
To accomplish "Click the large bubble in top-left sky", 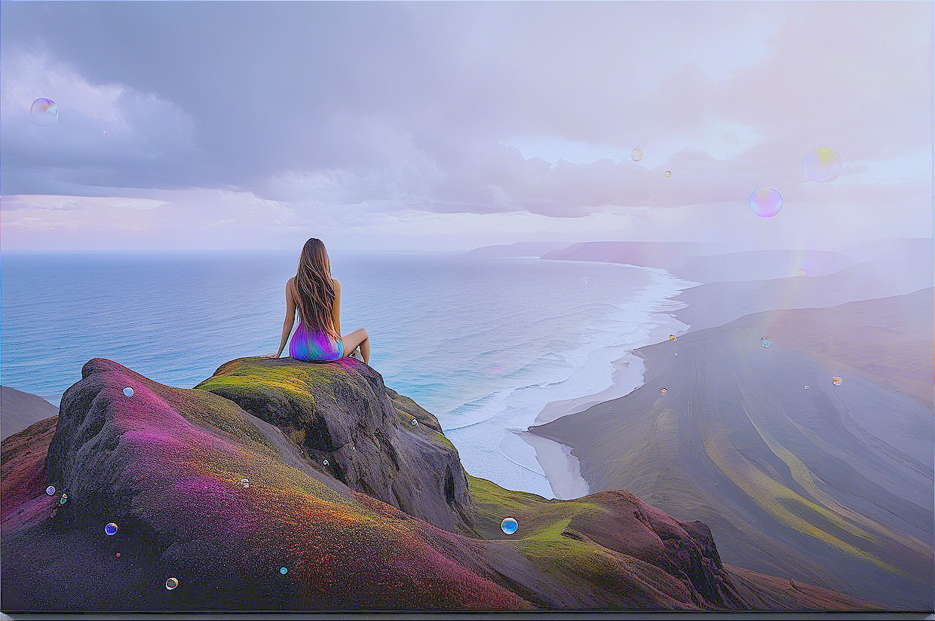I will (x=44, y=112).
